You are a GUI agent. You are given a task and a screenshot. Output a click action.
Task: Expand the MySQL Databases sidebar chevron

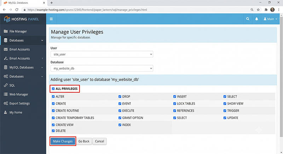pyautogui.click(x=42, y=67)
